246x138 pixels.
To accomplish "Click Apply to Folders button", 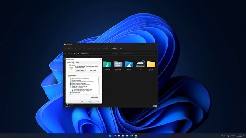I will click(x=80, y=70).
